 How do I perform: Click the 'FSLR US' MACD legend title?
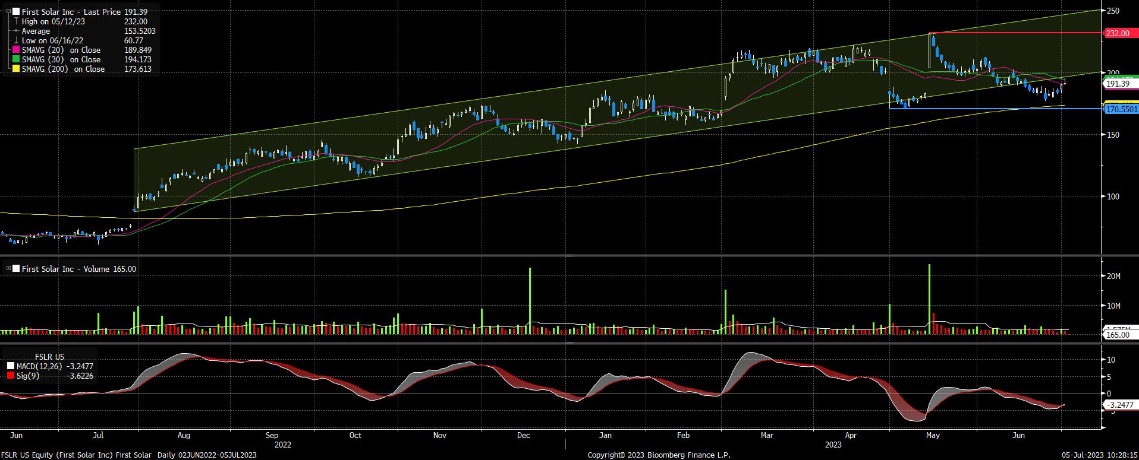49,357
